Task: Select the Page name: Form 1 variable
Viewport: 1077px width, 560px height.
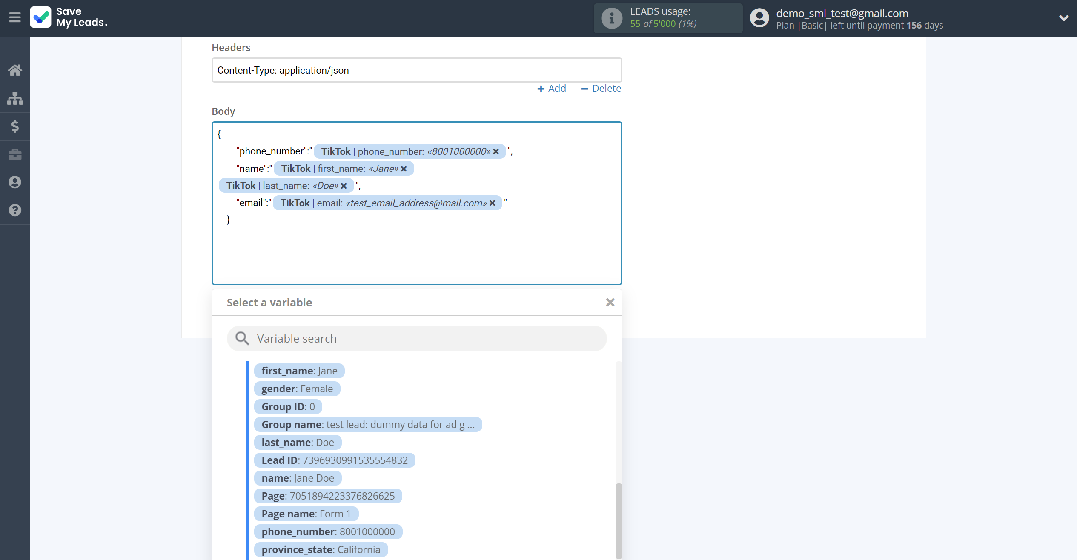Action: [x=306, y=514]
